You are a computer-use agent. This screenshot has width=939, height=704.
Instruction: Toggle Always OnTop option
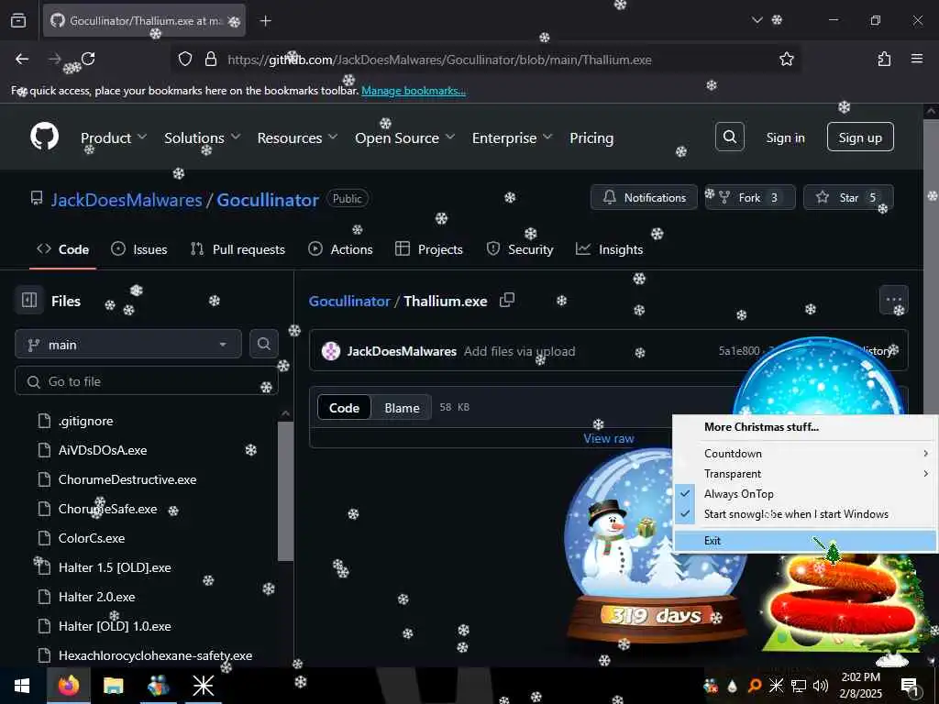[x=739, y=494]
